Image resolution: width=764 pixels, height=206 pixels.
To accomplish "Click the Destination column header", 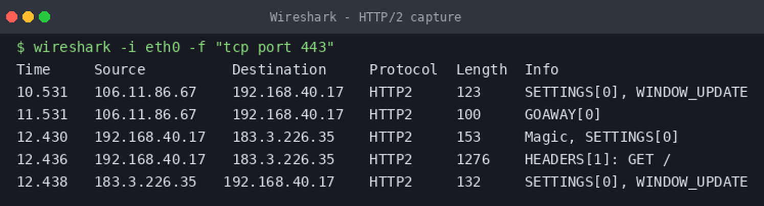I will (x=279, y=69).
